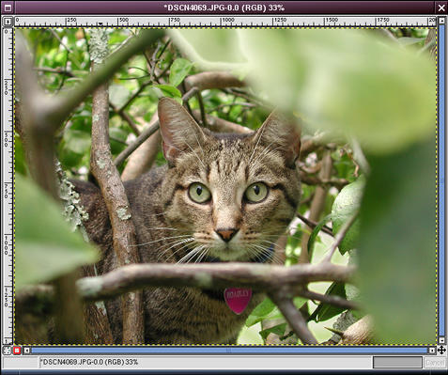Click the vertical ruler on the left
This screenshot has height=375, width=448.
8,185
